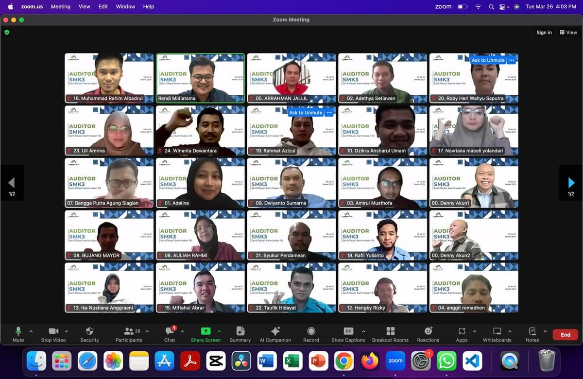Open the AI Companion sparkle icon
583x379 pixels.
click(x=275, y=331)
